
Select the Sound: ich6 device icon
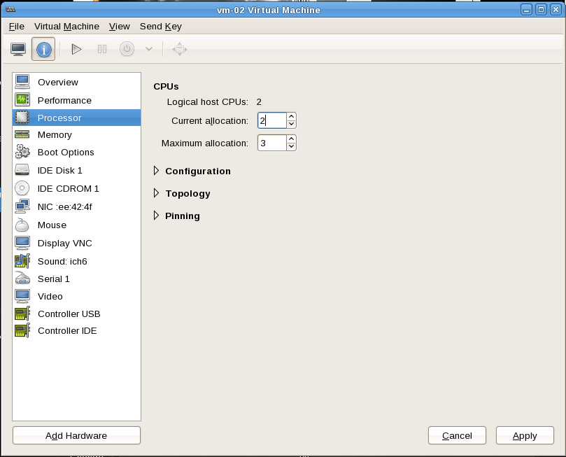pyautogui.click(x=22, y=261)
